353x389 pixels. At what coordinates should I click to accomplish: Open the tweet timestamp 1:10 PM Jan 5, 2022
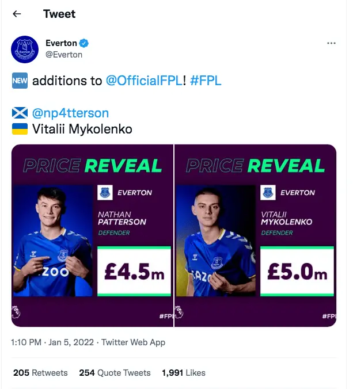(x=53, y=342)
